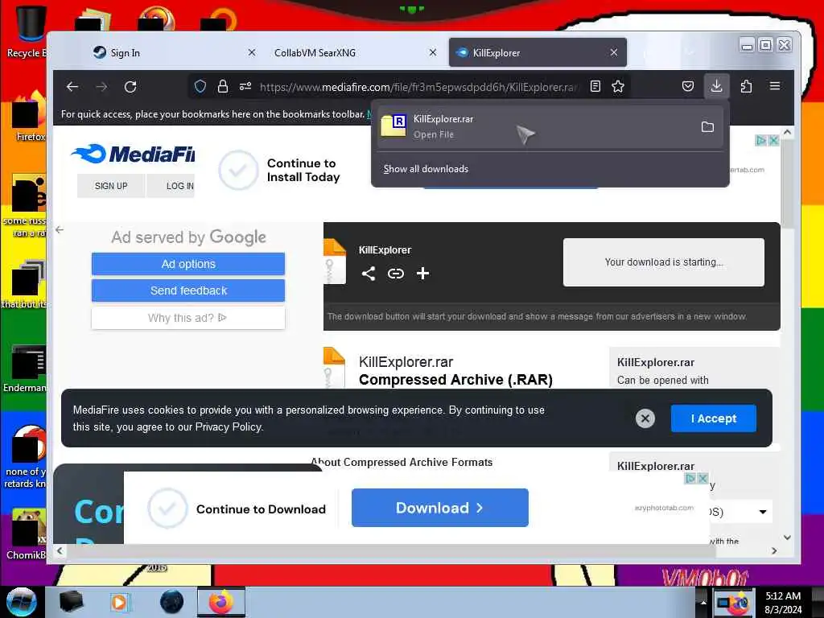The image size is (824, 618).
Task: Open the Firefox taskbar button
Action: click(x=221, y=602)
